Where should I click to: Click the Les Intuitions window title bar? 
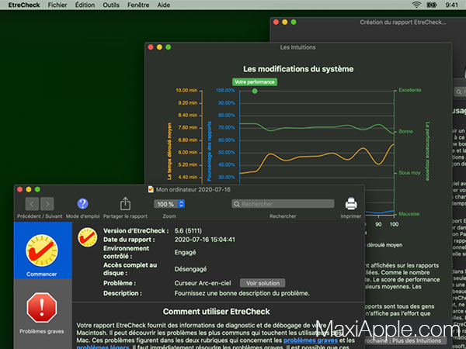point(298,47)
